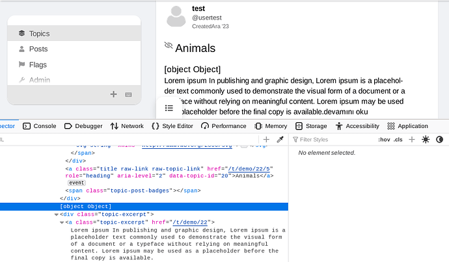This screenshot has width=449, height=262.
Task: Open the Animals topic title
Action: (196, 48)
